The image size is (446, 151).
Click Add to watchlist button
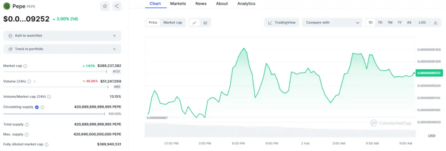62,36
